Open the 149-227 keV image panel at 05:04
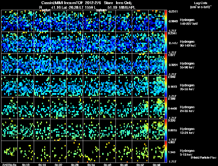The image size is (218, 166). tap(10, 21)
